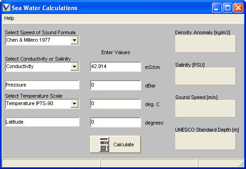Viewport: 246px width, 169px height.
Task: Click the Pressure label box
Action: [42, 85]
